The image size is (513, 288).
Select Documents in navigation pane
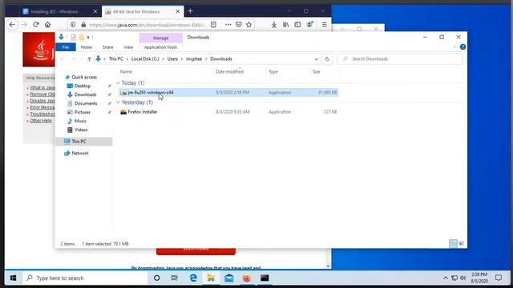(x=86, y=103)
